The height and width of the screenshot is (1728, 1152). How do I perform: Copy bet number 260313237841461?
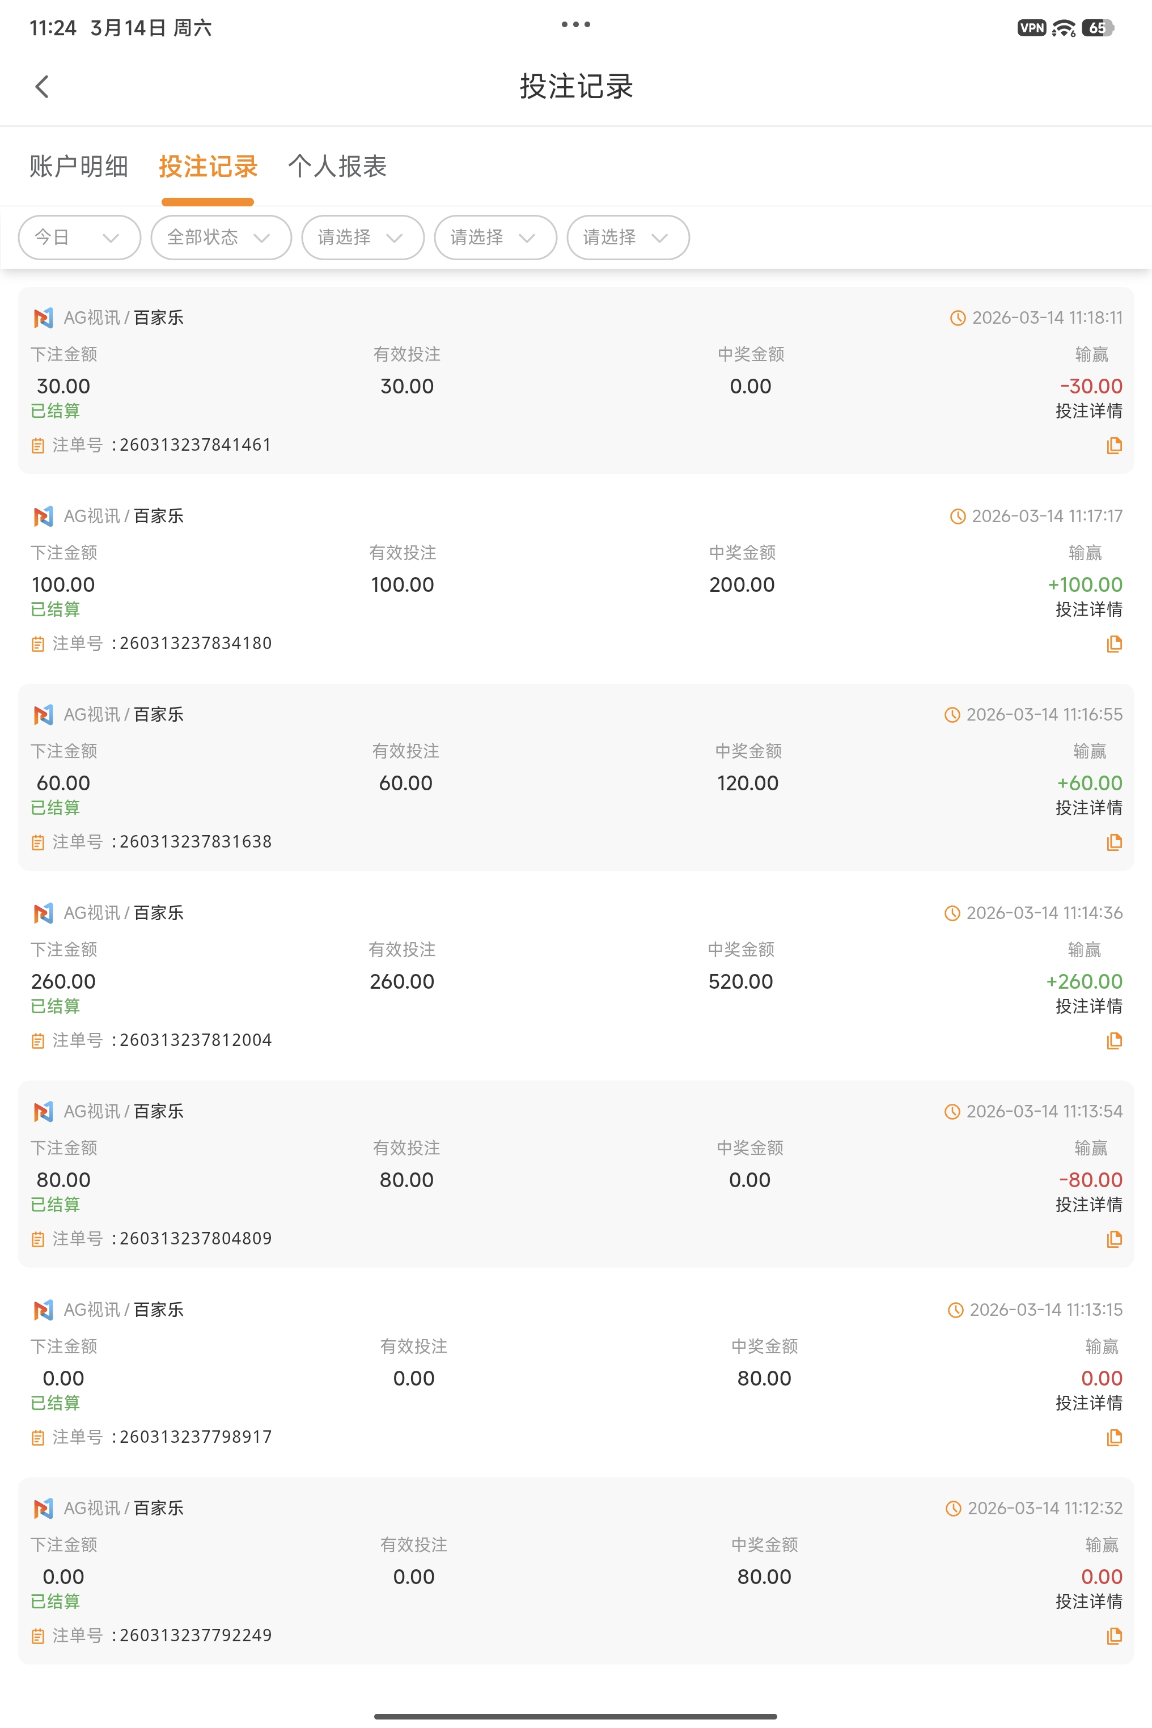point(1114,445)
